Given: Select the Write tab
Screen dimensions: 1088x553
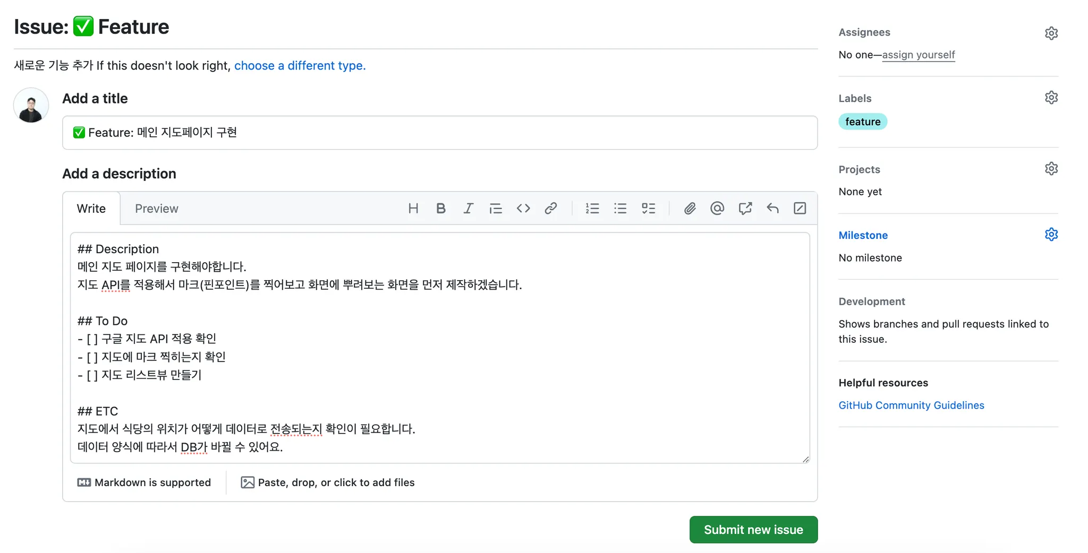Looking at the screenshot, I should click(91, 209).
